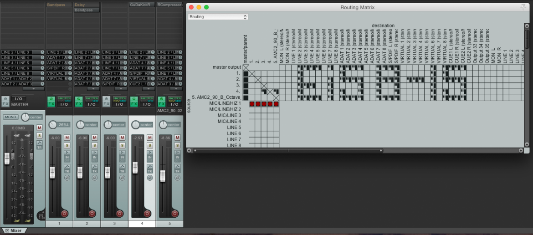Click the 5. AMC2_90_B_Octave source row label
This screenshot has height=235, width=533.
pos(216,97)
